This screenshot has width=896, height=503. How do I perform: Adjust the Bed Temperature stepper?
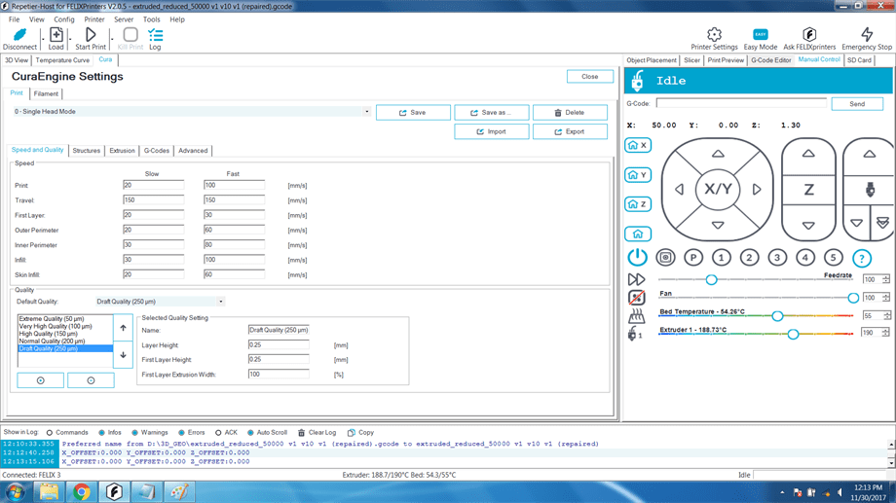tap(886, 316)
